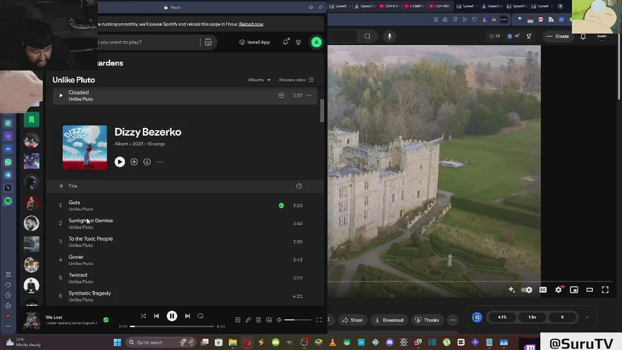Enter Spotify full screen mode

tap(319, 320)
